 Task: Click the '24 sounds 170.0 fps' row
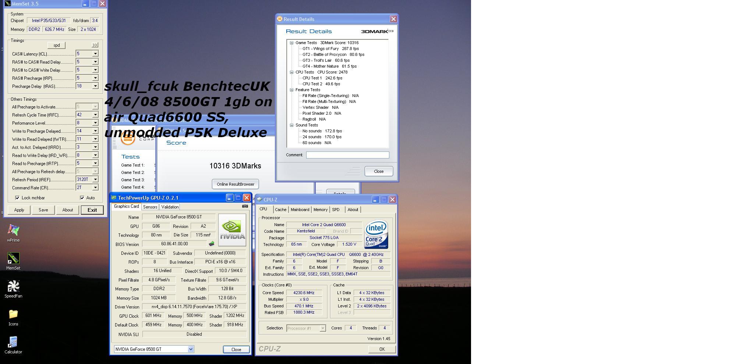click(x=322, y=137)
